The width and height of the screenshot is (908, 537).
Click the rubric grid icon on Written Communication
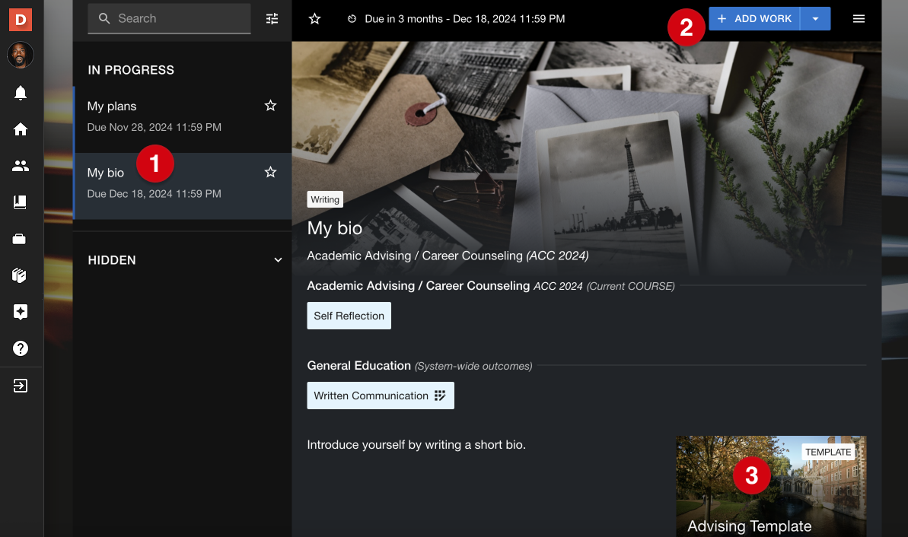point(440,396)
